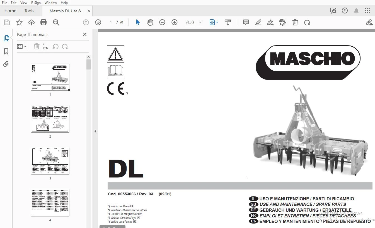Rotate thumbnail pages counterclockwise
This screenshot has width=375, height=228.
[x=55, y=47]
